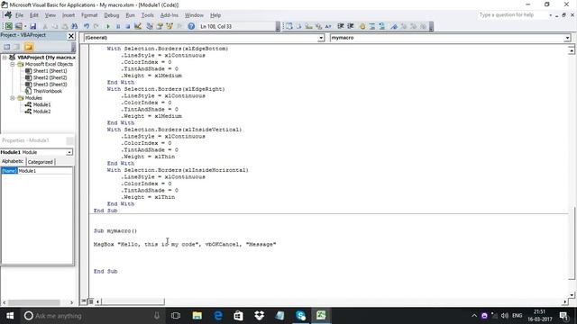Select ThisWorkbook in project tree
This screenshot has height=324, width=577.
pyautogui.click(x=48, y=91)
